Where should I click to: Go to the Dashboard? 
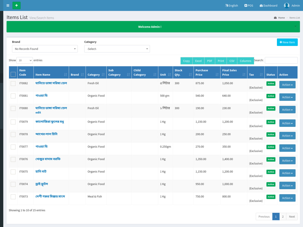click(268, 5)
